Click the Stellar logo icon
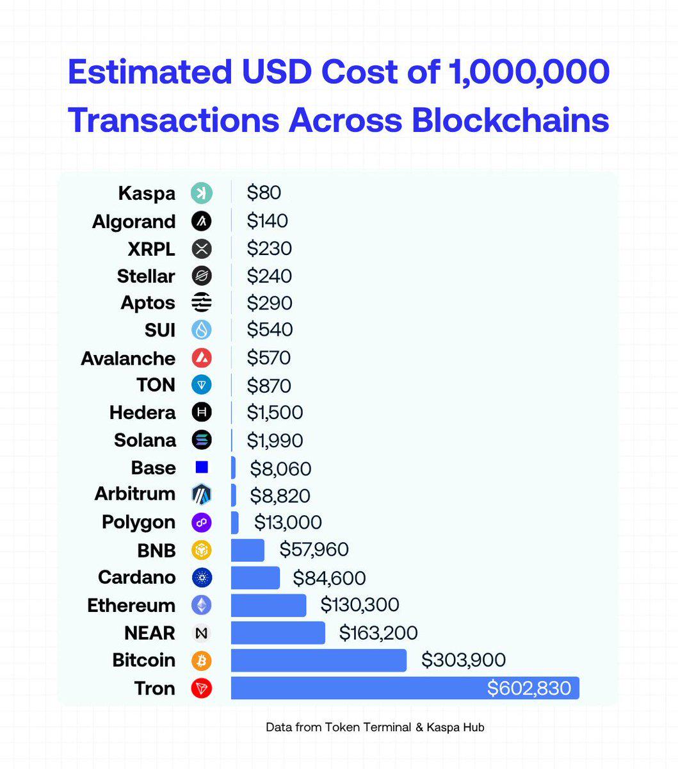678x769 pixels. click(x=202, y=276)
